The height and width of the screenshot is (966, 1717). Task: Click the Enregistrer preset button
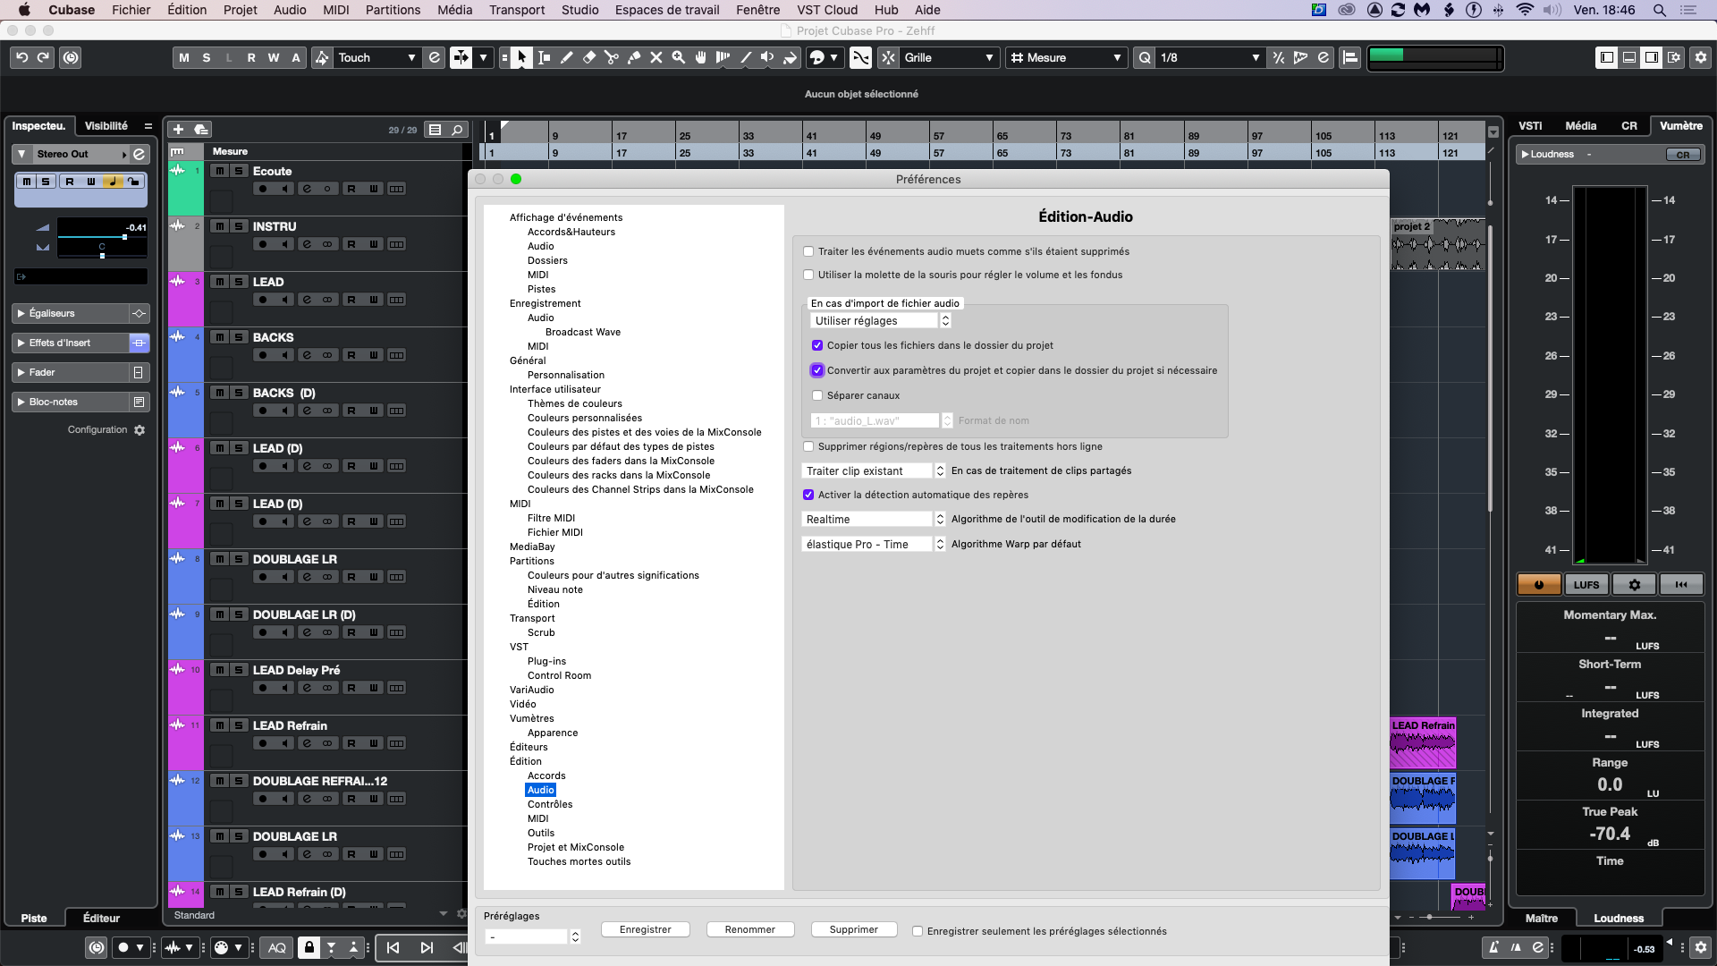645,929
